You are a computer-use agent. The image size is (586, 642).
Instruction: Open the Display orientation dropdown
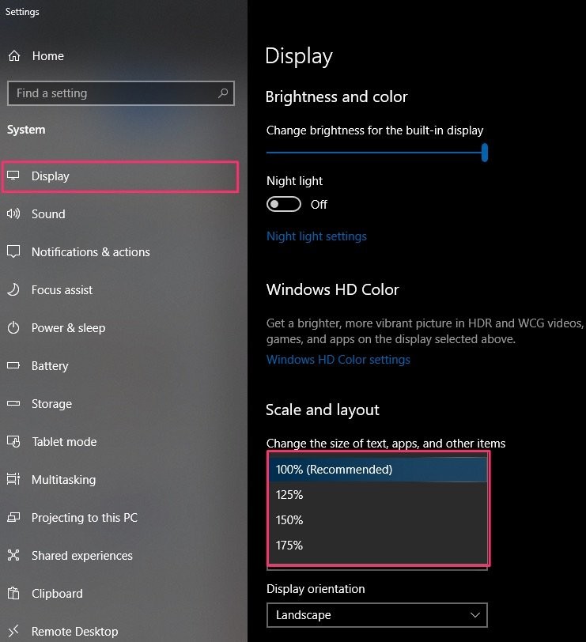(x=377, y=614)
